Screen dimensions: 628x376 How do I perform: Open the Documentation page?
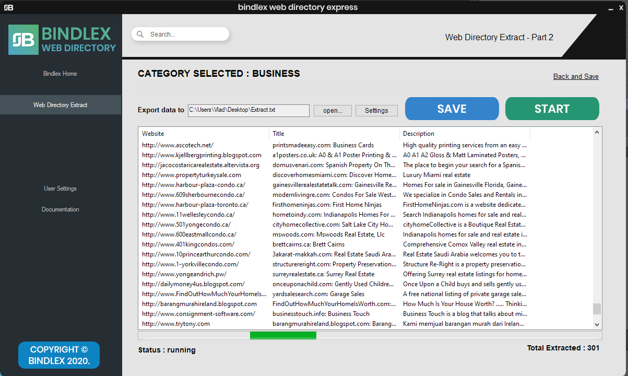click(60, 209)
